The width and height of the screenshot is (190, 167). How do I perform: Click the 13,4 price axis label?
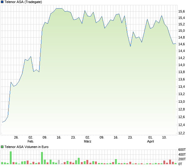[181, 87]
